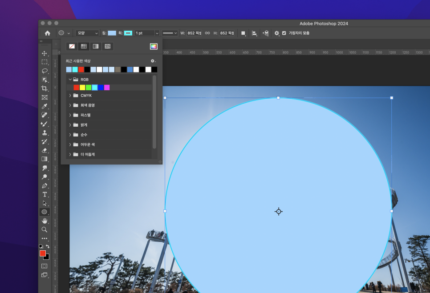430x293 pixels.
Task: Pick the magenta swatch in RGB folder
Action: click(x=107, y=87)
